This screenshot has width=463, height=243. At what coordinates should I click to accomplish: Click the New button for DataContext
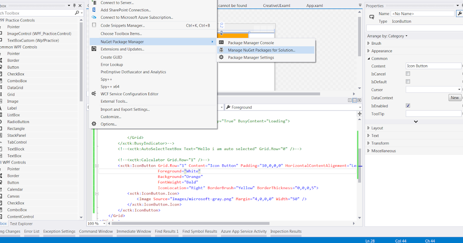[455, 98]
